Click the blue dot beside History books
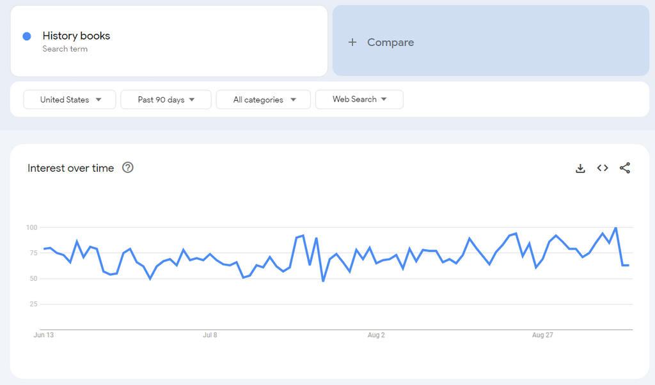 click(25, 36)
